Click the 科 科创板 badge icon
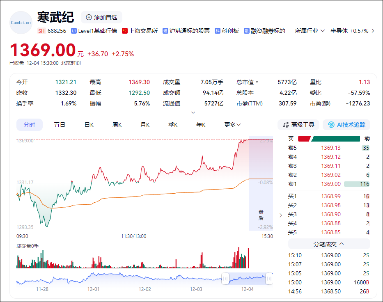Image resolution: width=383 pixels, height=302 pixels. (218, 31)
